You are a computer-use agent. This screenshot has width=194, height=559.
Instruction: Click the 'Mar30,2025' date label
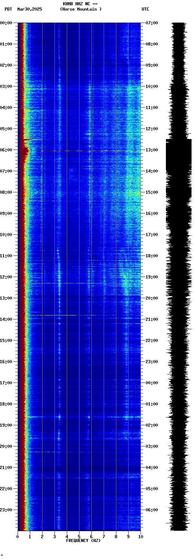pos(30,9)
